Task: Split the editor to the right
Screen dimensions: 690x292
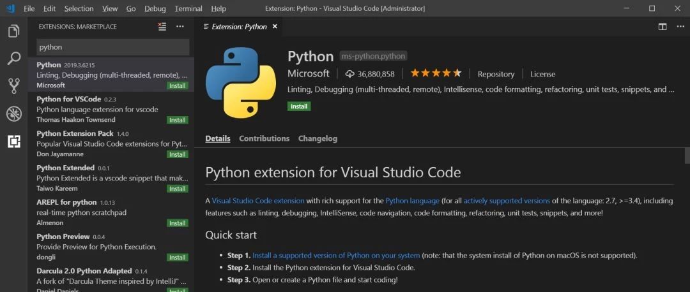Action: pyautogui.click(x=663, y=27)
